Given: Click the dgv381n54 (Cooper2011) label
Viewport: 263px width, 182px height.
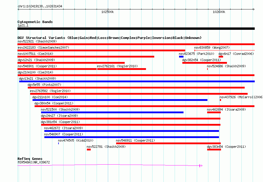Looking at the screenshot, I should [x=60, y=122].
